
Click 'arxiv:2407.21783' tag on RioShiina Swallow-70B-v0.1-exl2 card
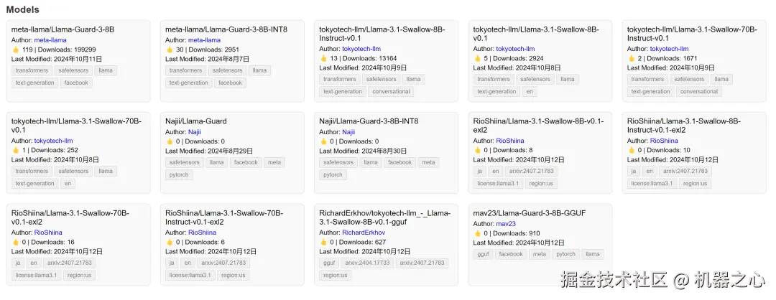click(69, 263)
